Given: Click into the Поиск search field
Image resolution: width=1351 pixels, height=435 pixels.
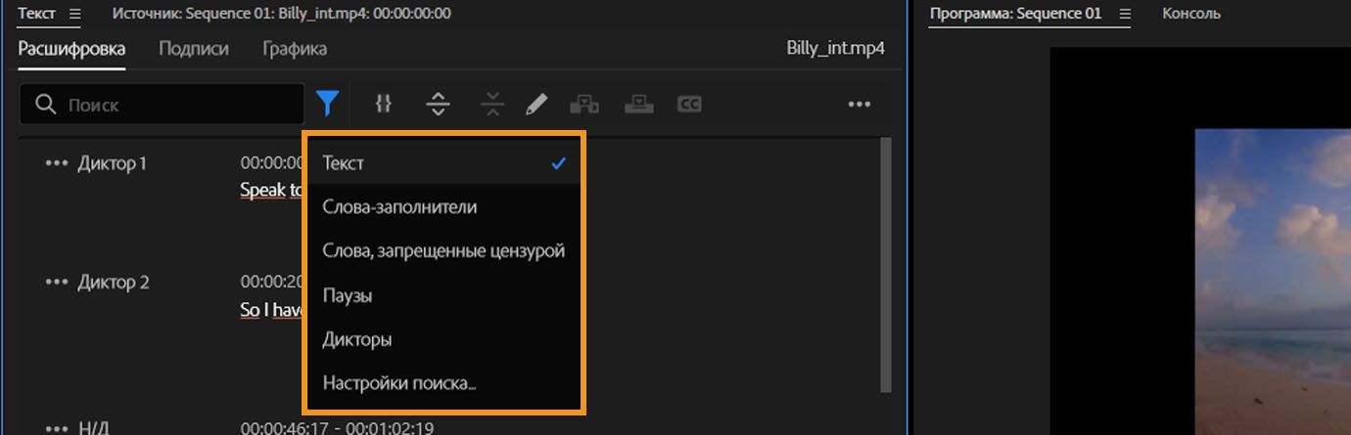Looking at the screenshot, I should click(162, 104).
